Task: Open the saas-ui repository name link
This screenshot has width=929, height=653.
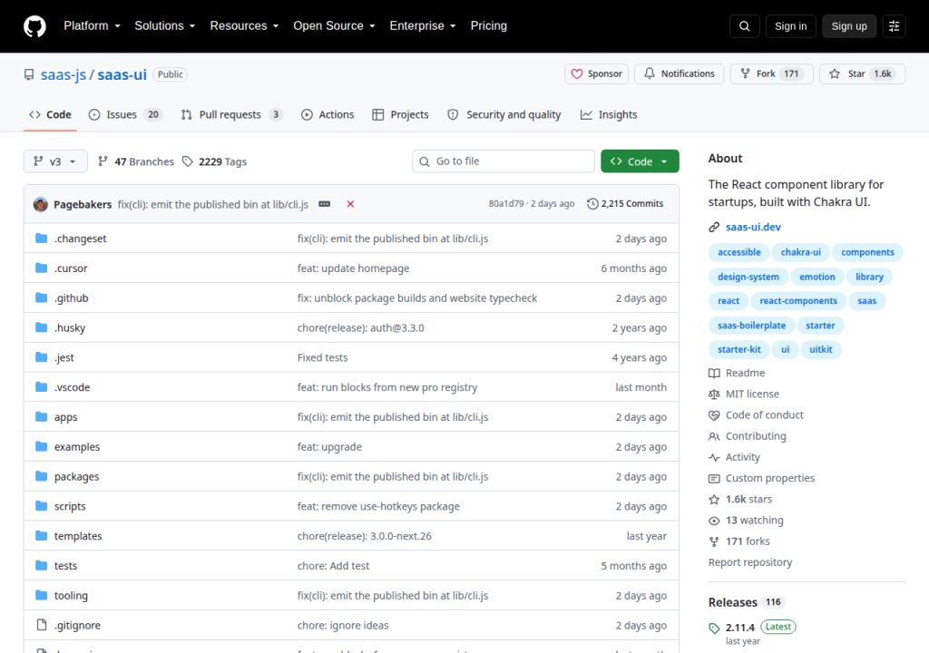Action: tap(122, 74)
